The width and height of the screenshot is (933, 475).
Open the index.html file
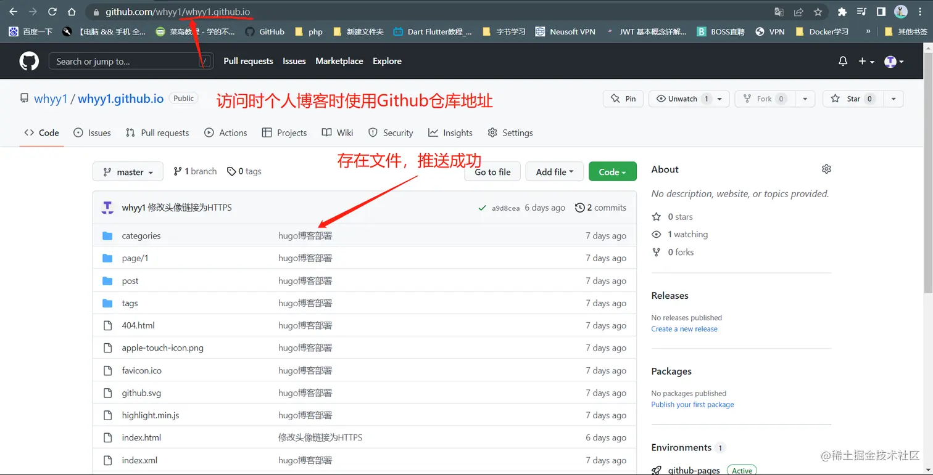click(x=141, y=437)
